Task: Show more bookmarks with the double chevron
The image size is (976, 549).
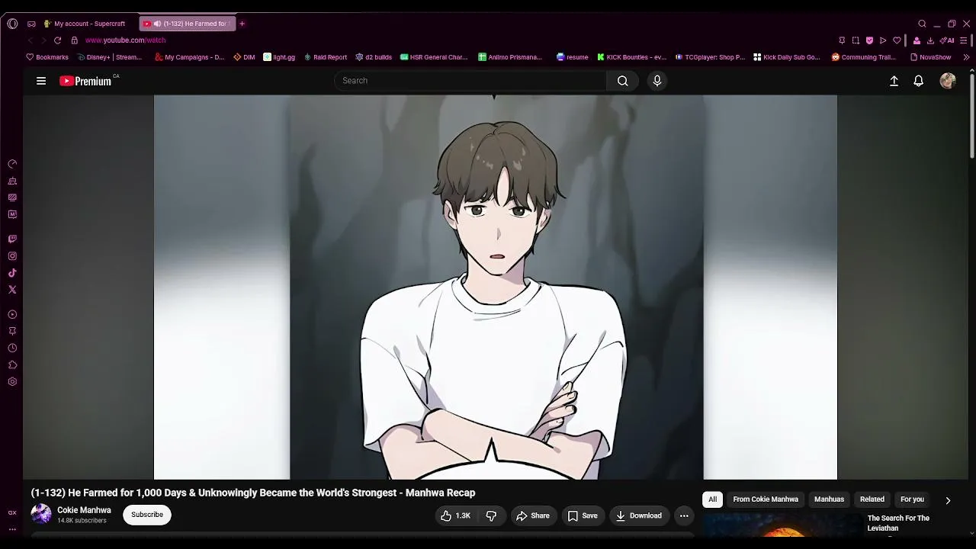Action: click(x=966, y=57)
